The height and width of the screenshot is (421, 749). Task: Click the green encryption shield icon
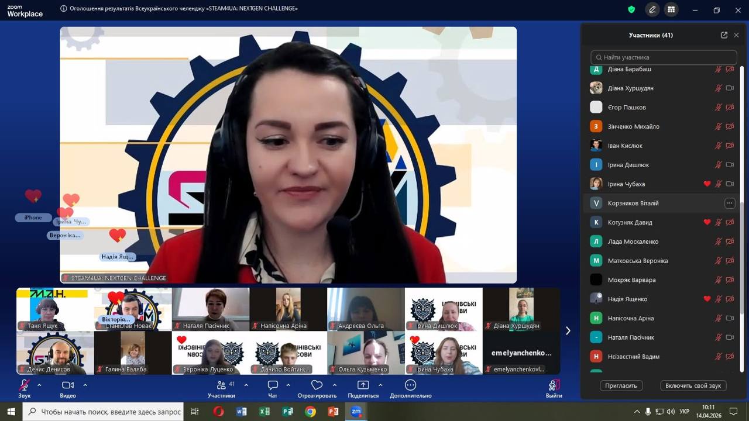(x=631, y=9)
